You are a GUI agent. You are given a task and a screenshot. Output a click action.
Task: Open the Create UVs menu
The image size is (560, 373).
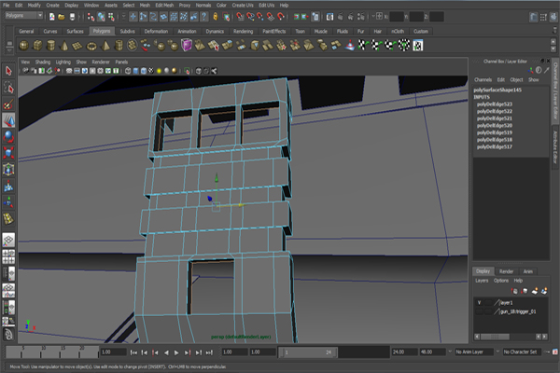click(x=243, y=5)
